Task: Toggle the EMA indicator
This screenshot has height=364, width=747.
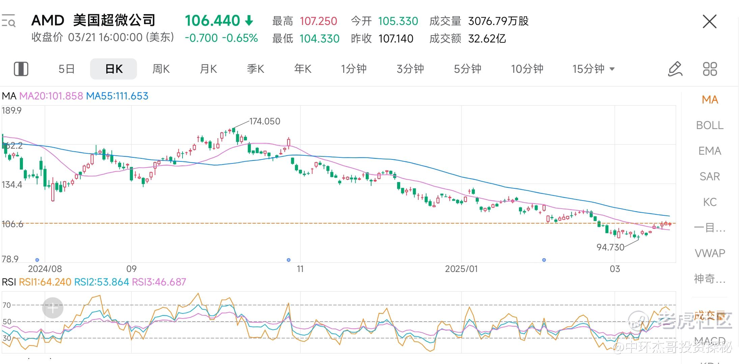Action: pyautogui.click(x=710, y=151)
